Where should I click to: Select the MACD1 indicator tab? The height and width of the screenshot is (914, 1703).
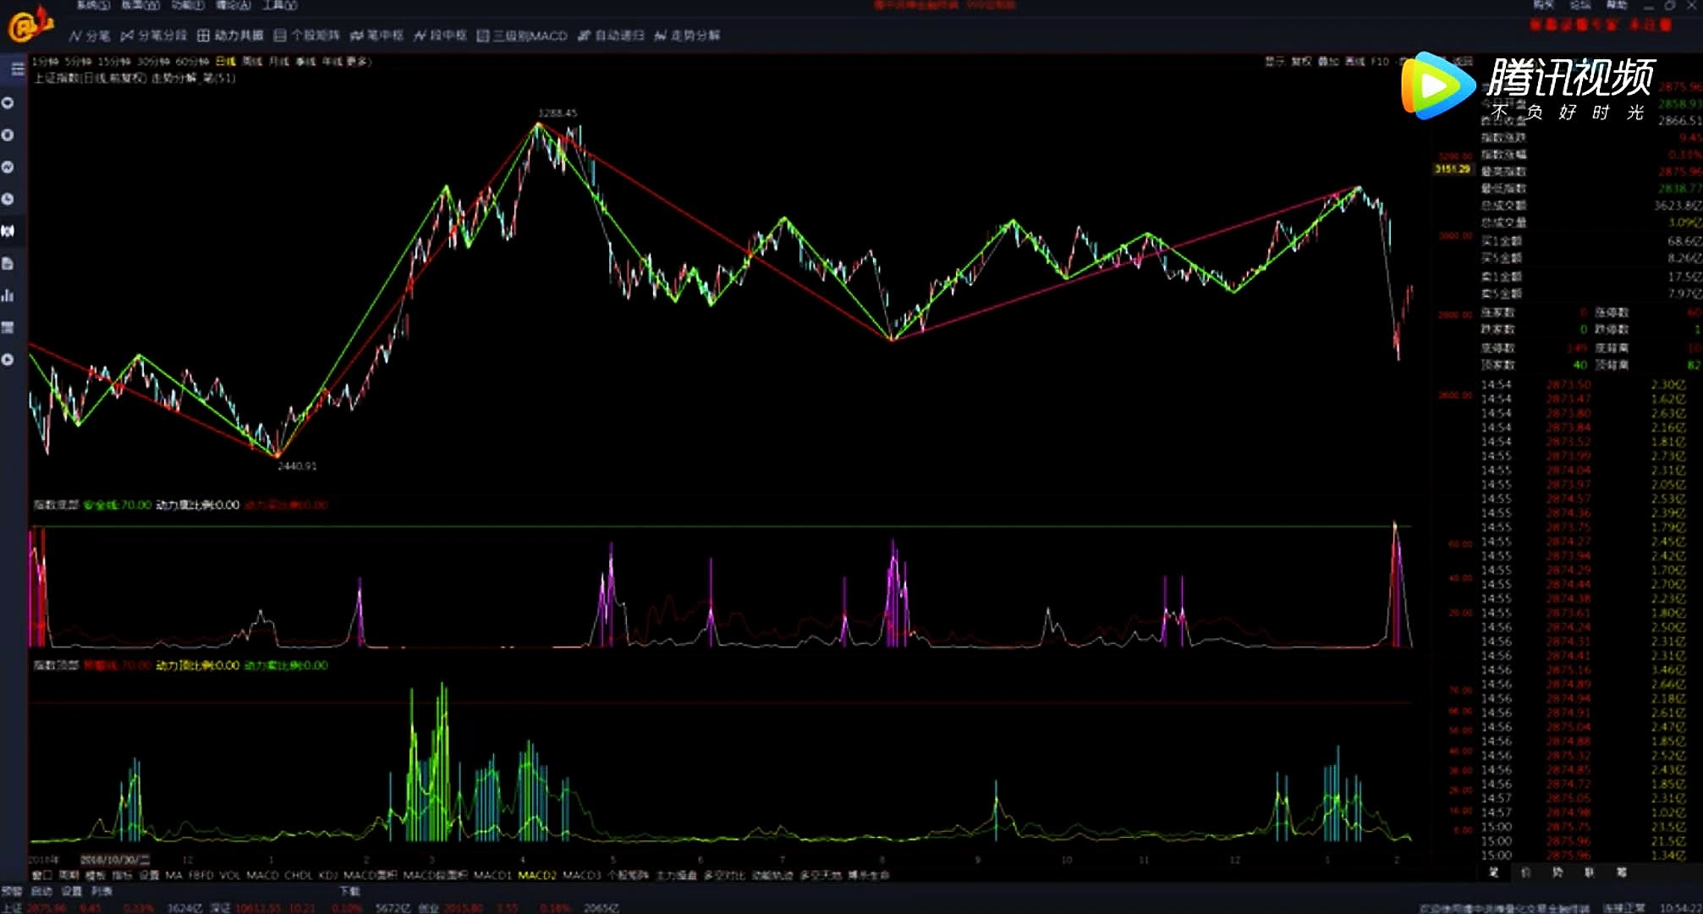pyautogui.click(x=493, y=875)
